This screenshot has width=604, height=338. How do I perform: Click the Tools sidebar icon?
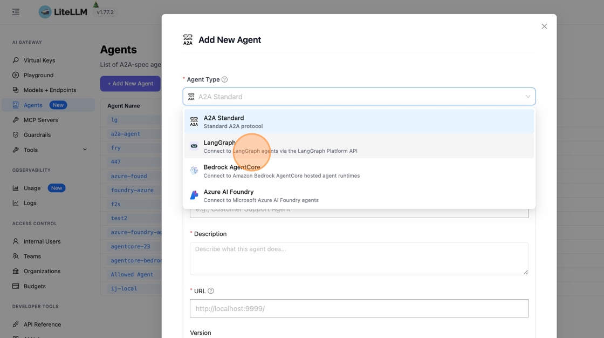click(x=16, y=150)
